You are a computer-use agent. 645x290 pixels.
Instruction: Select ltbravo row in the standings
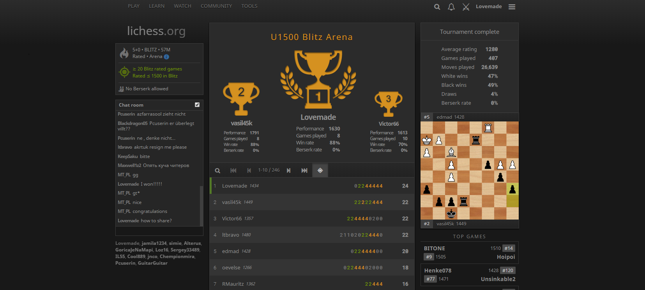pos(312,235)
